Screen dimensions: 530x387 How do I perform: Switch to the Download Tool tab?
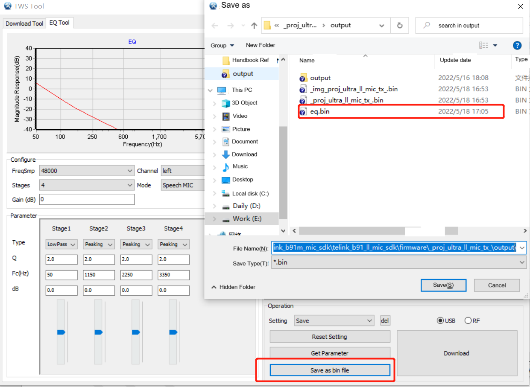[24, 23]
